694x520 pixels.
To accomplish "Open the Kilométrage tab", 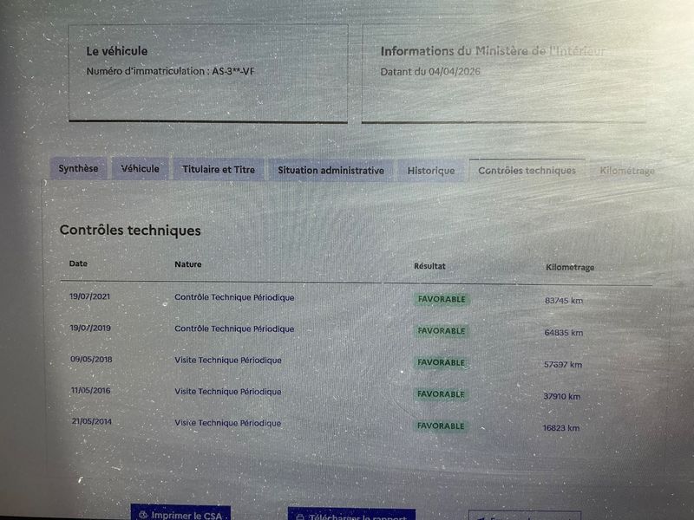I will pos(626,171).
